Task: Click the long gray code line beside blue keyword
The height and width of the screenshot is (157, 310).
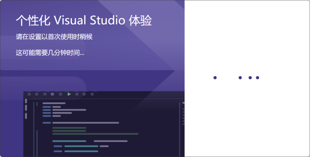Action: pos(86,123)
